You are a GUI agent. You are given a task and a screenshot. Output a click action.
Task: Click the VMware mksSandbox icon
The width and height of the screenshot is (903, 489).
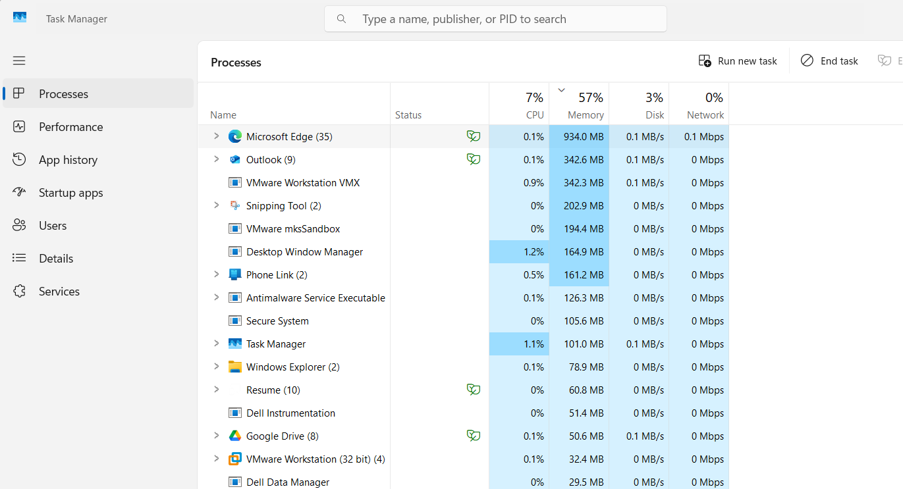pyautogui.click(x=235, y=228)
